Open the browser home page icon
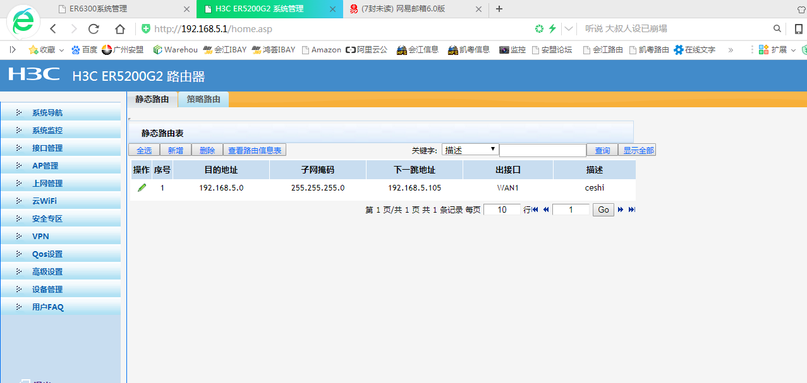Viewport: 807px width, 383px height. coord(120,29)
